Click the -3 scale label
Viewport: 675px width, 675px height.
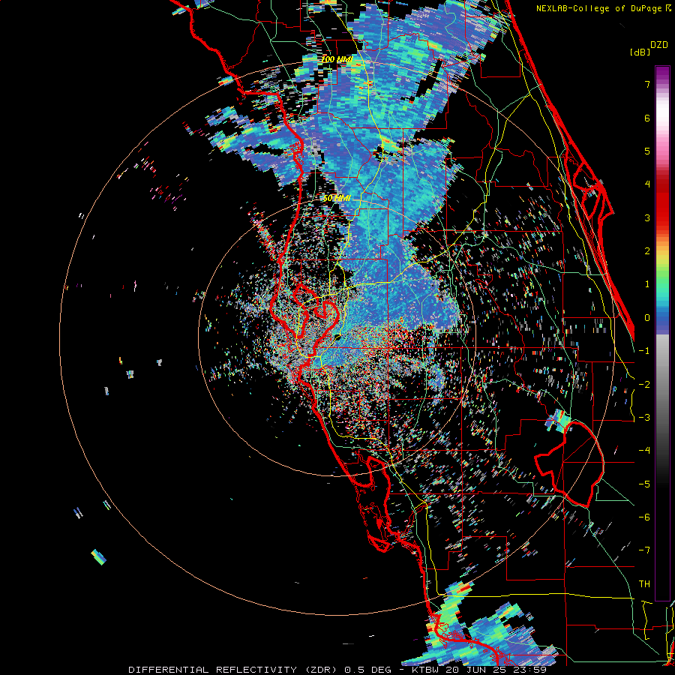tap(644, 418)
